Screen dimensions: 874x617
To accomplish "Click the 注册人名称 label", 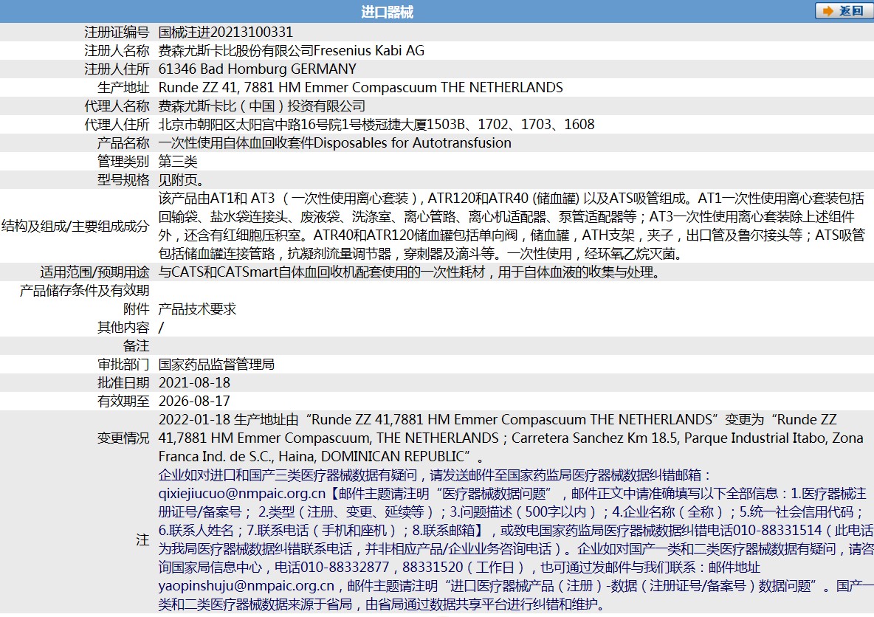I will click(117, 51).
